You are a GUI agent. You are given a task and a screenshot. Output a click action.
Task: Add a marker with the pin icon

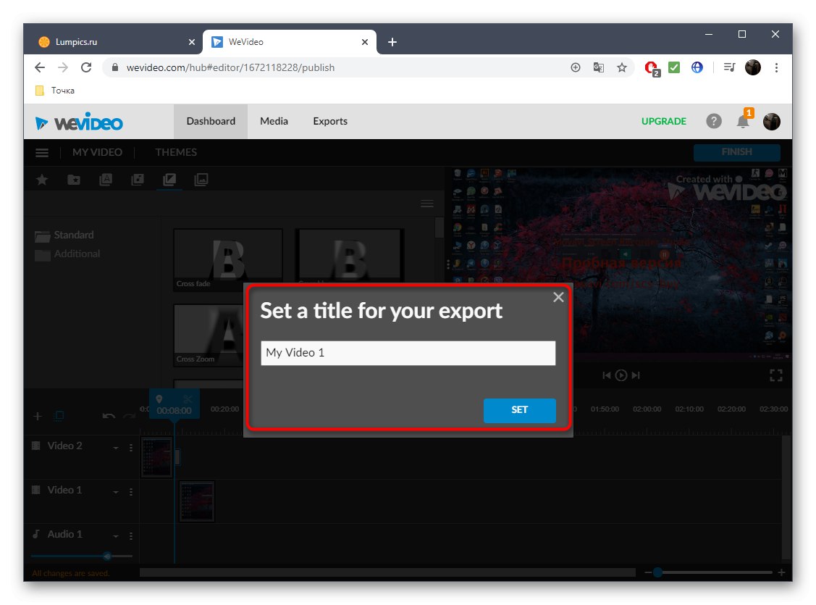pyautogui.click(x=160, y=399)
